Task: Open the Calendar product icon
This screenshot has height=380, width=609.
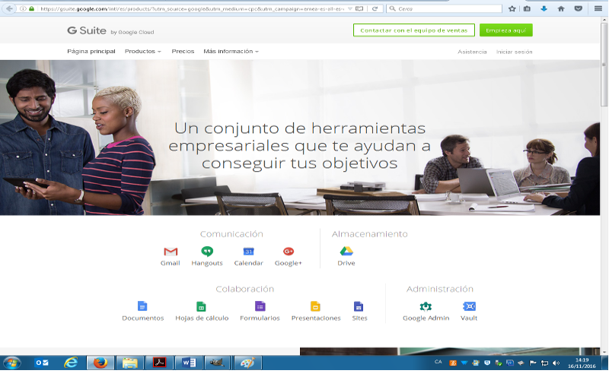Action: point(248,252)
